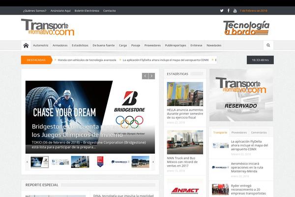295x197 pixels.
Task: Show previous slide in main slider
Action: pyautogui.click(x=145, y=76)
